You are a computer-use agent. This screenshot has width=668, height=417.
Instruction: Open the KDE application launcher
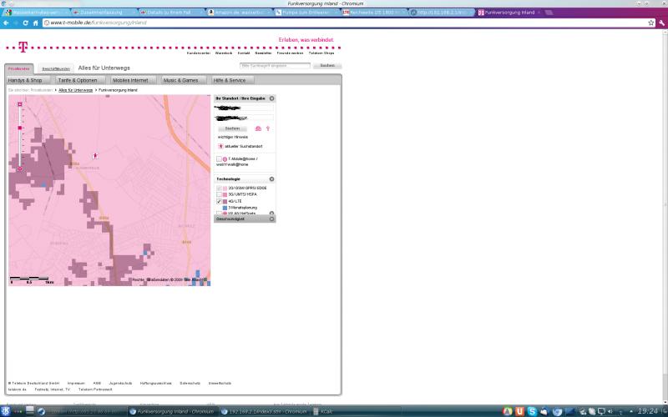[x=6, y=411]
